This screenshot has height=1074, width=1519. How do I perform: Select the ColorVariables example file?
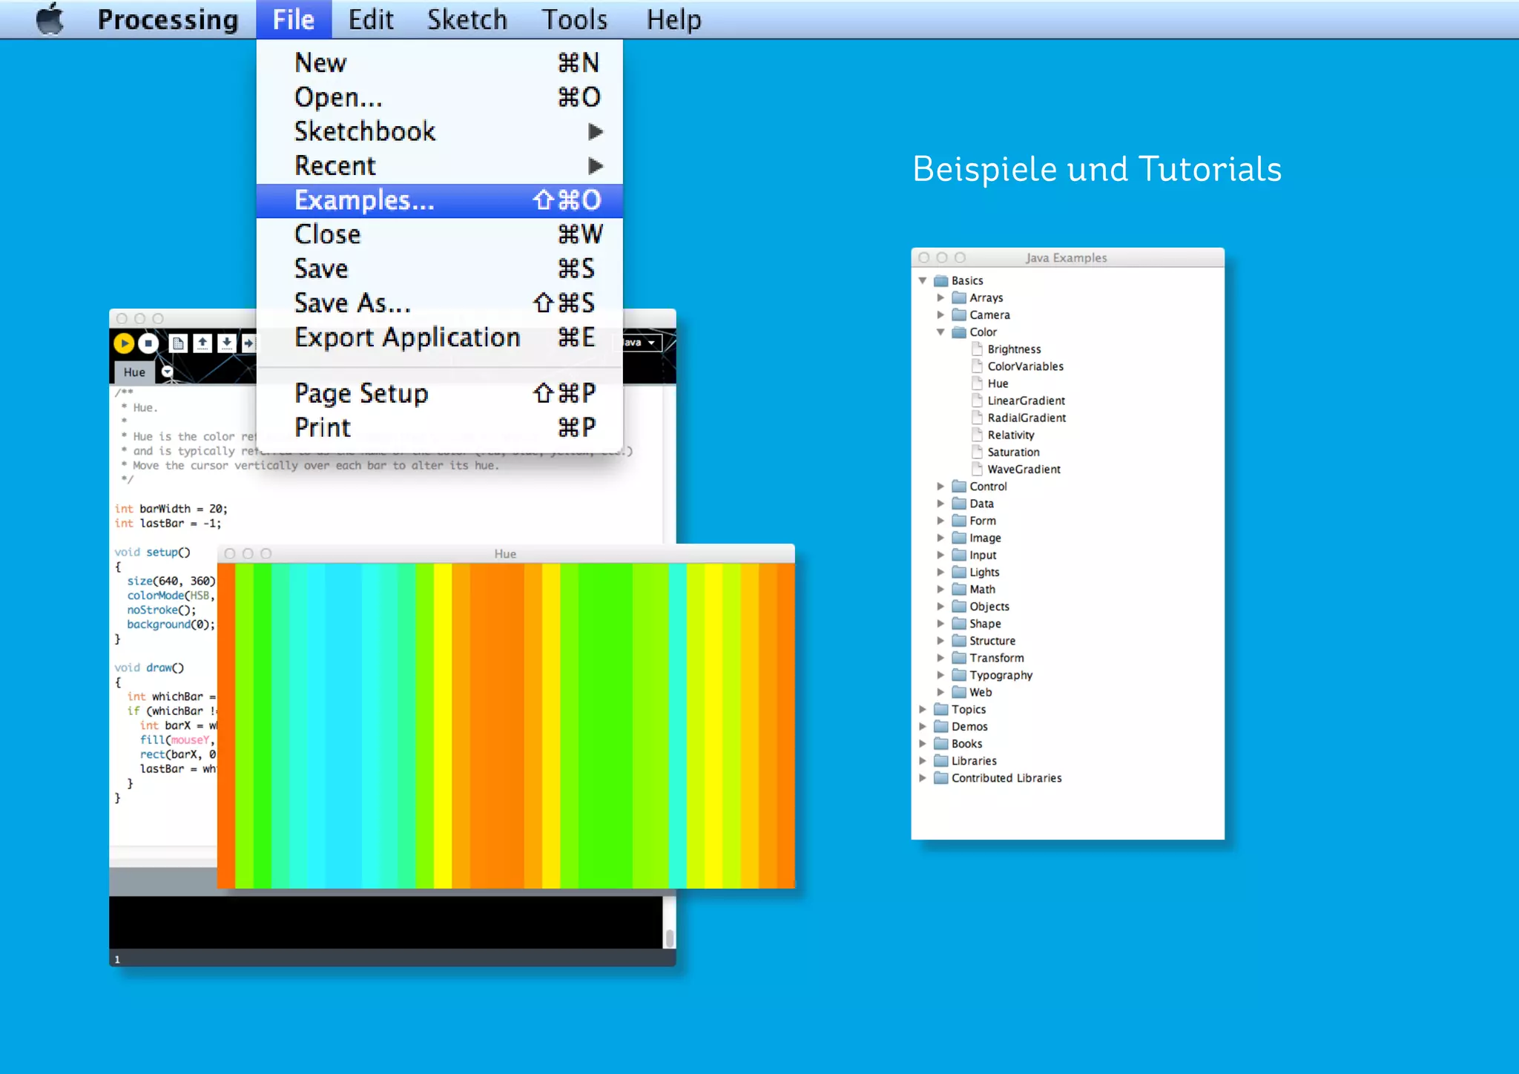tap(1017, 366)
